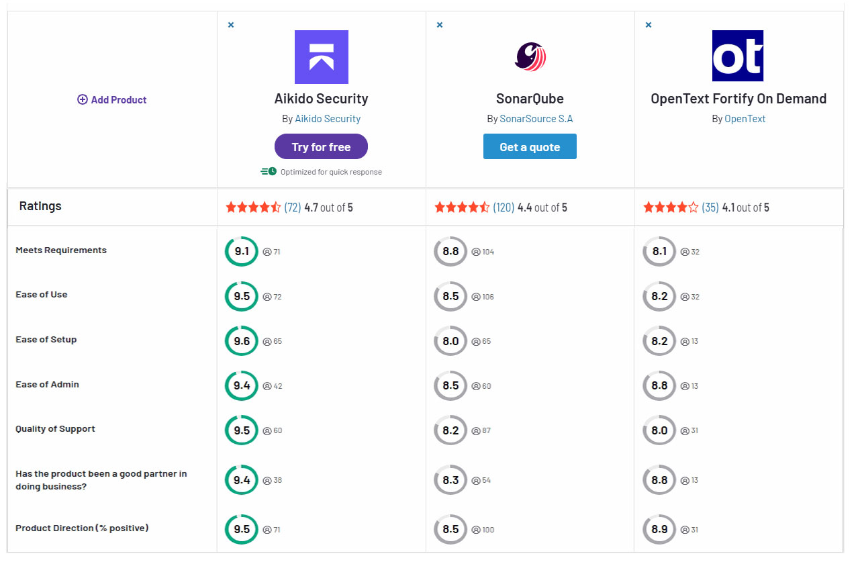858x564 pixels.
Task: Open the OpenText logo
Action: (738, 56)
